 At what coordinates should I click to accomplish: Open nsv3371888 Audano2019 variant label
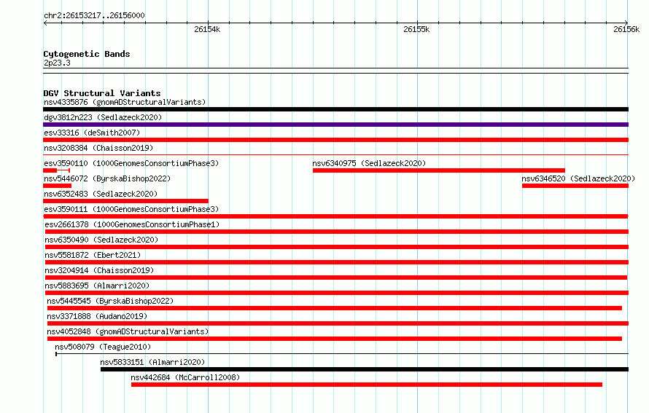pyautogui.click(x=97, y=316)
